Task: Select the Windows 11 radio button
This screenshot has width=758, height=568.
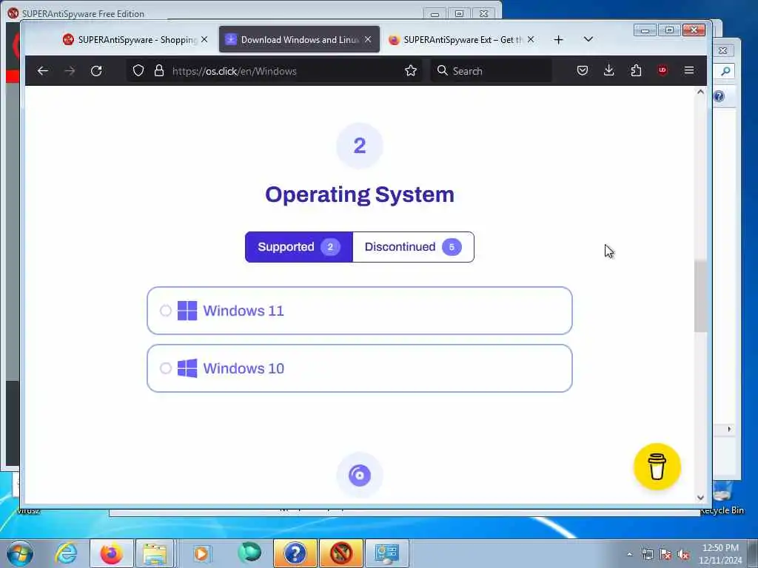Action: click(165, 311)
